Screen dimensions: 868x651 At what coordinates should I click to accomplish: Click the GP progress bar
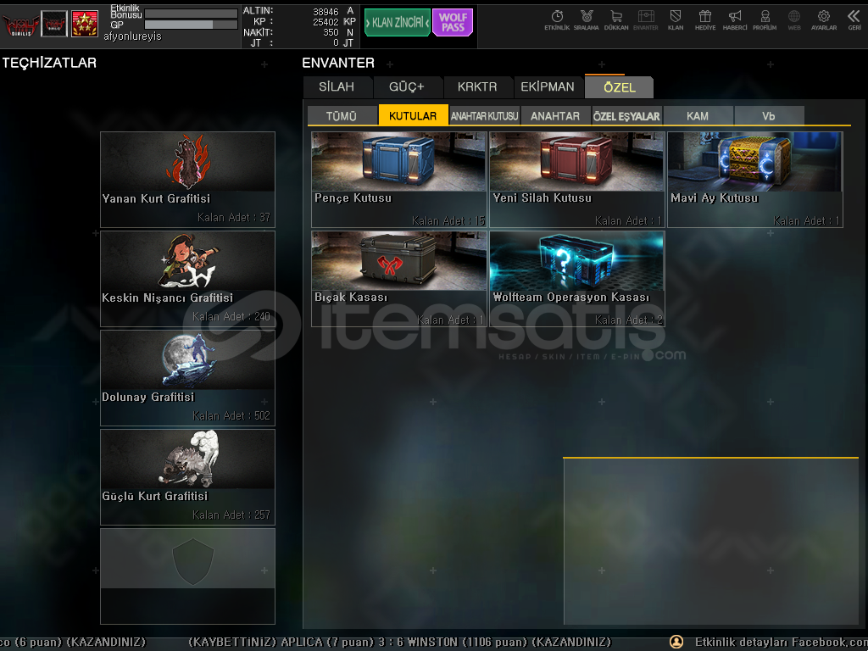(191, 25)
